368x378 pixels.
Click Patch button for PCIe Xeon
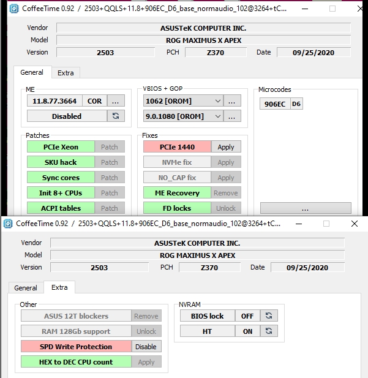(x=110, y=147)
